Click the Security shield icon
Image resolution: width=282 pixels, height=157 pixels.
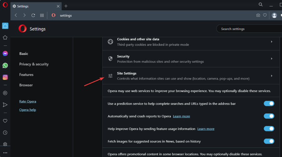(x=110, y=59)
